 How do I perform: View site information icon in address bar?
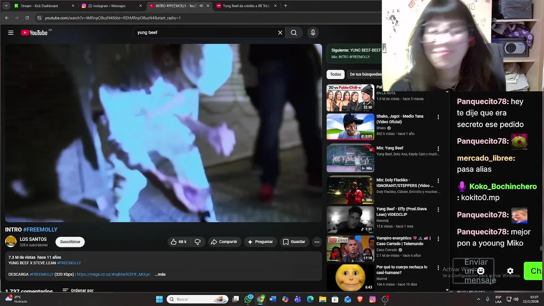[39, 18]
